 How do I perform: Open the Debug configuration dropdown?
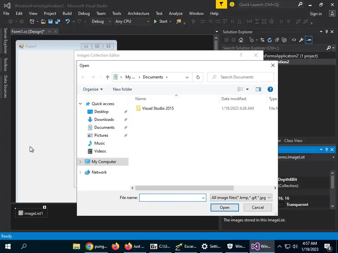click(x=101, y=21)
